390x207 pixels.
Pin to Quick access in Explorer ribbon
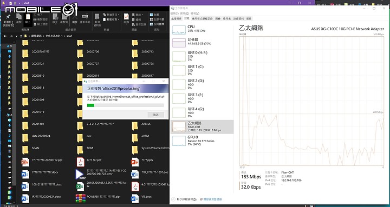point(8,20)
